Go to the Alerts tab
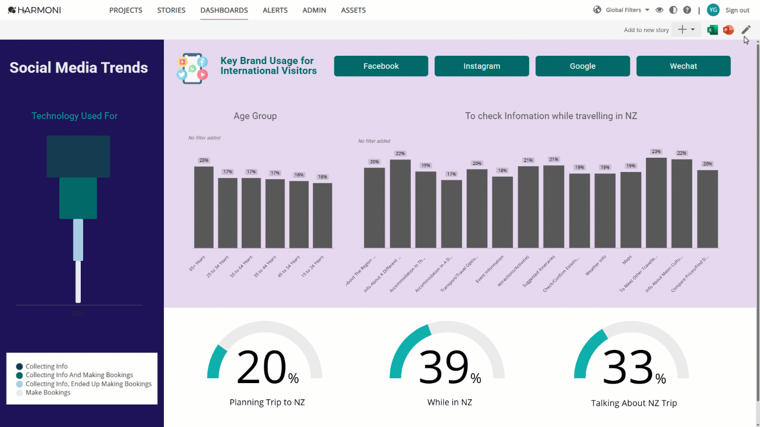This screenshot has width=760, height=427. click(x=275, y=10)
